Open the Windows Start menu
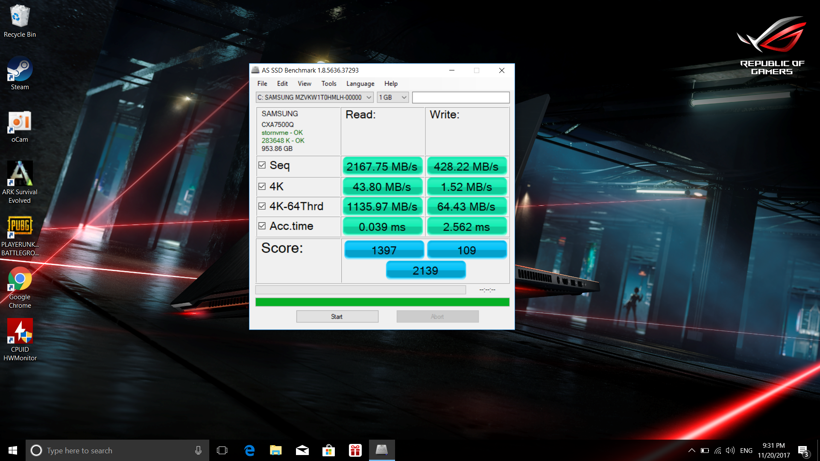 (13, 450)
